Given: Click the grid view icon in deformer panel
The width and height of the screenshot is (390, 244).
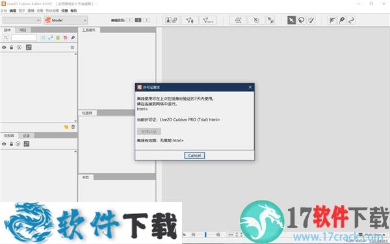Looking at the screenshot, I should click(x=27, y=143).
